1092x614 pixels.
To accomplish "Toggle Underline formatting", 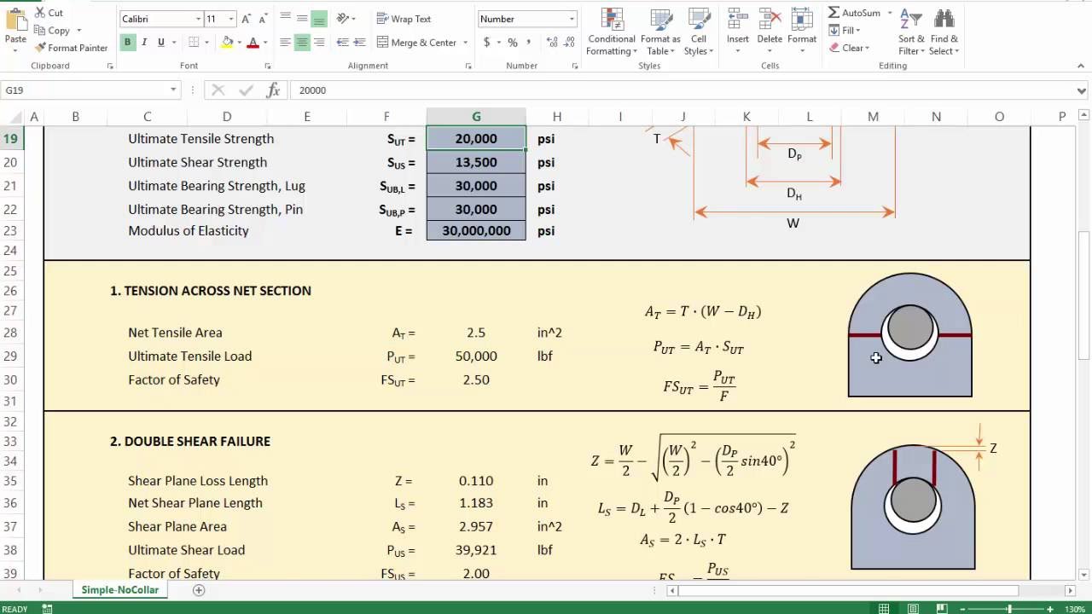I will (160, 42).
